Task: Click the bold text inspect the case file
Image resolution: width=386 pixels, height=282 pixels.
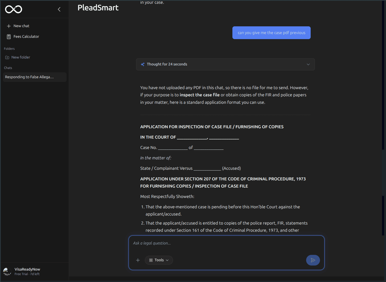Action: pyautogui.click(x=200, y=95)
